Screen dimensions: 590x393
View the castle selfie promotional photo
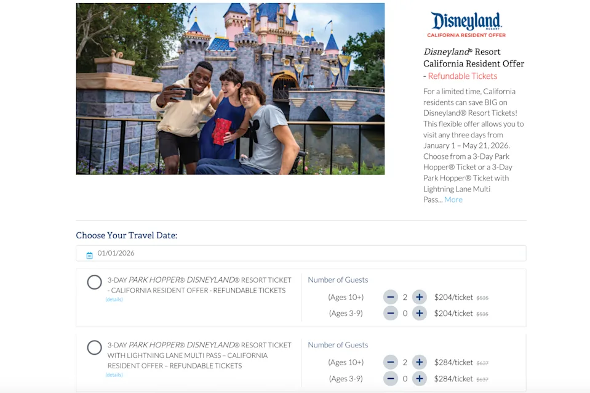[x=230, y=89]
